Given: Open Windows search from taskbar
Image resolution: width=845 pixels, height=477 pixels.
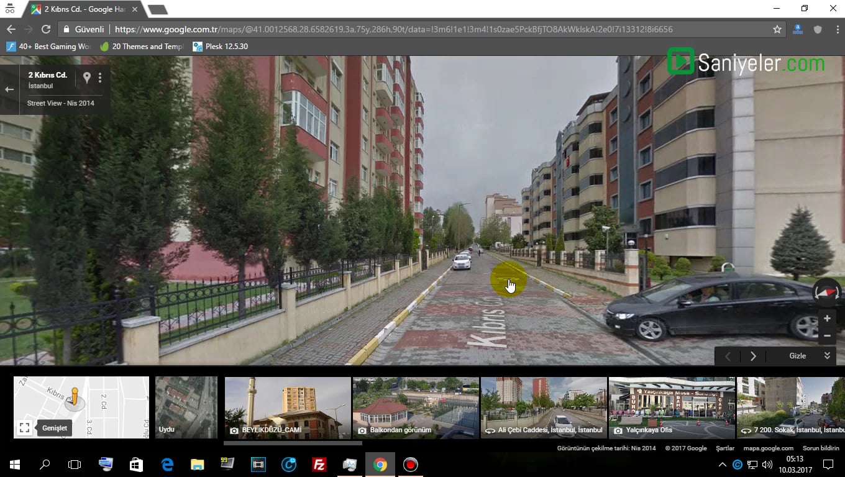Looking at the screenshot, I should [45, 464].
